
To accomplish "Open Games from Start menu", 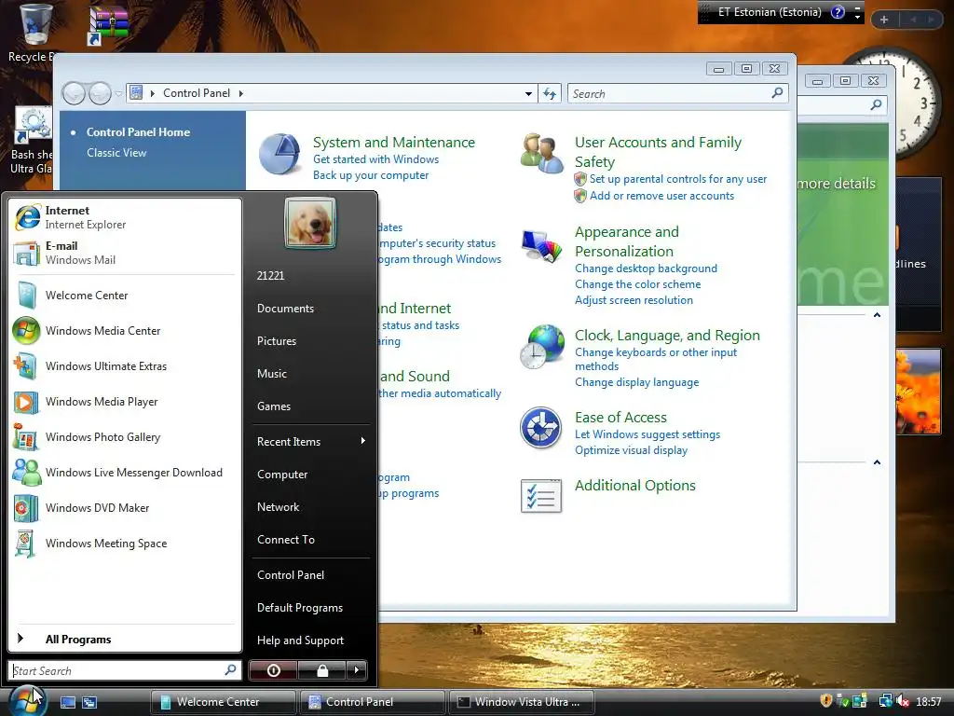I will [x=274, y=406].
